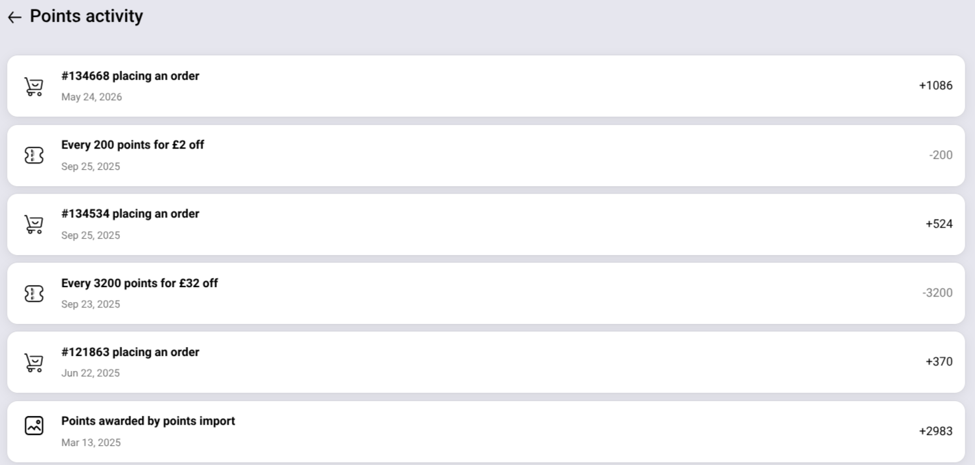Open Points awarded by points import entry
This screenshot has height=465, width=975.
(x=486, y=432)
